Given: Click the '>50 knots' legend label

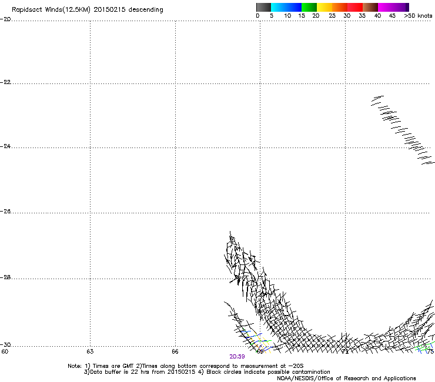Looking at the screenshot, I should (418, 16).
